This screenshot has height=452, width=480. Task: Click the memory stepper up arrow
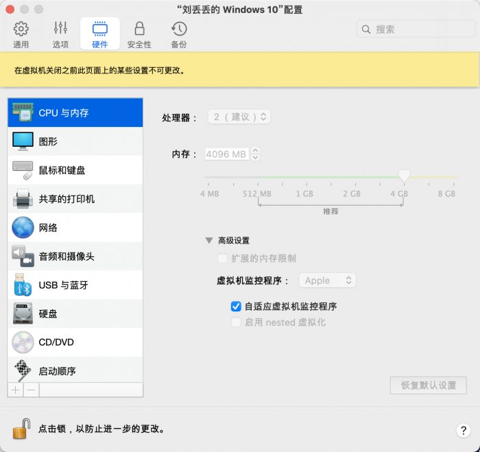tap(255, 151)
